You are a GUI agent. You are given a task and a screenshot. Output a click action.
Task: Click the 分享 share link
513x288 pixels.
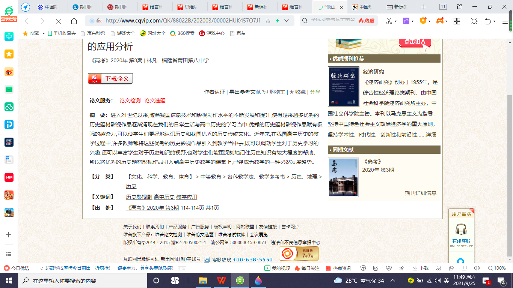point(315,92)
